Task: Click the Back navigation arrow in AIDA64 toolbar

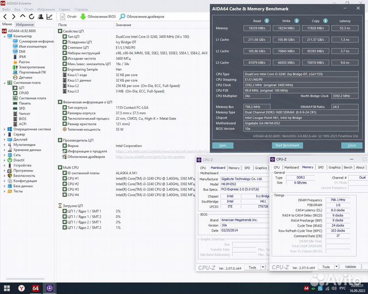Action: pyautogui.click(x=5, y=17)
